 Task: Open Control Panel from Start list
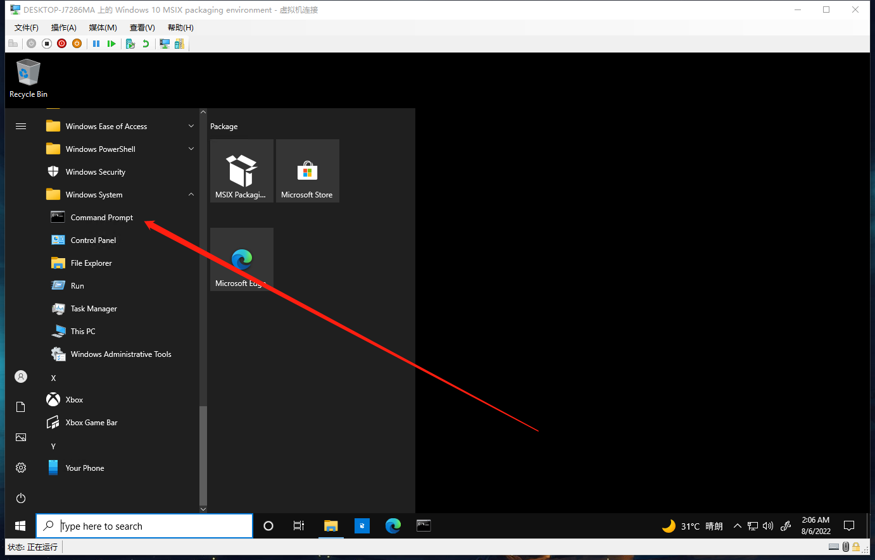(93, 240)
